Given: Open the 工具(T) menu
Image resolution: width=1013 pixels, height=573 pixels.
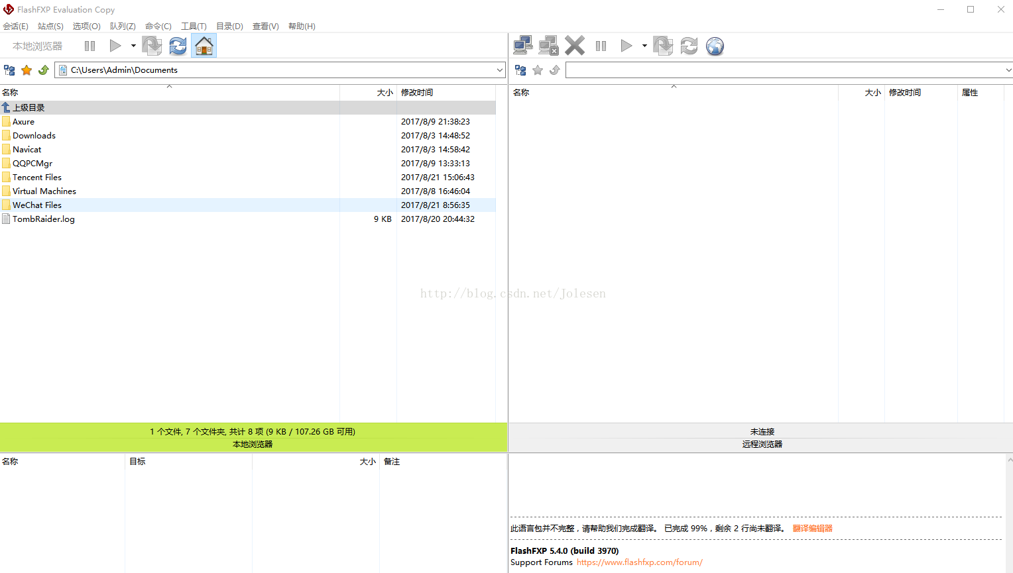Looking at the screenshot, I should tap(194, 26).
